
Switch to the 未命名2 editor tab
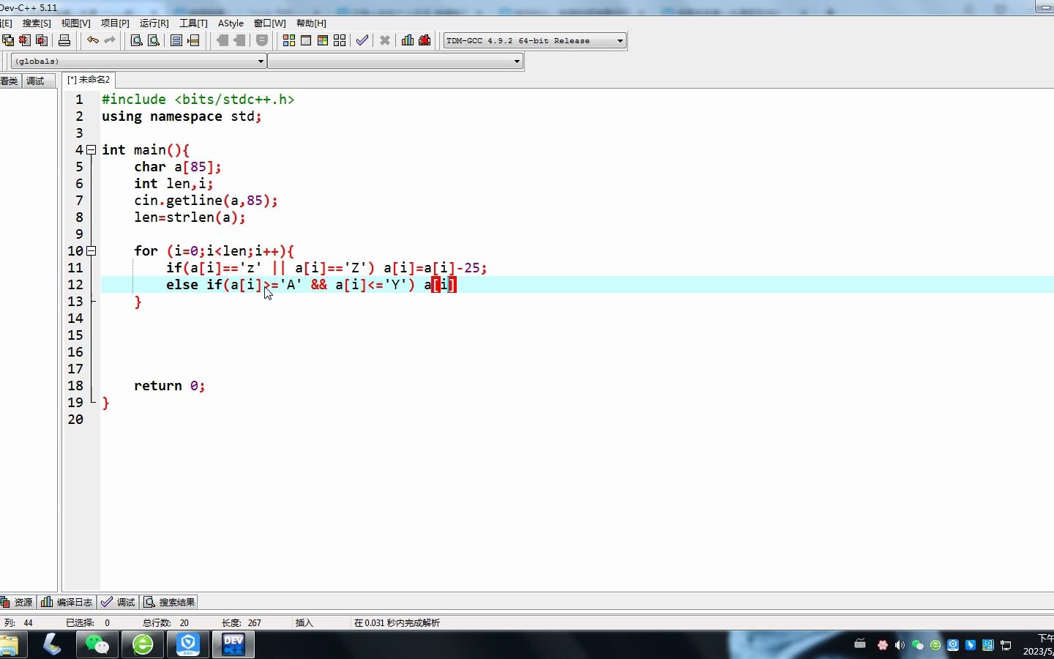coord(89,80)
